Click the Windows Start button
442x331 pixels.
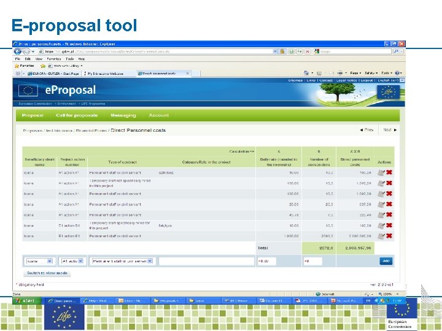pos(26,301)
